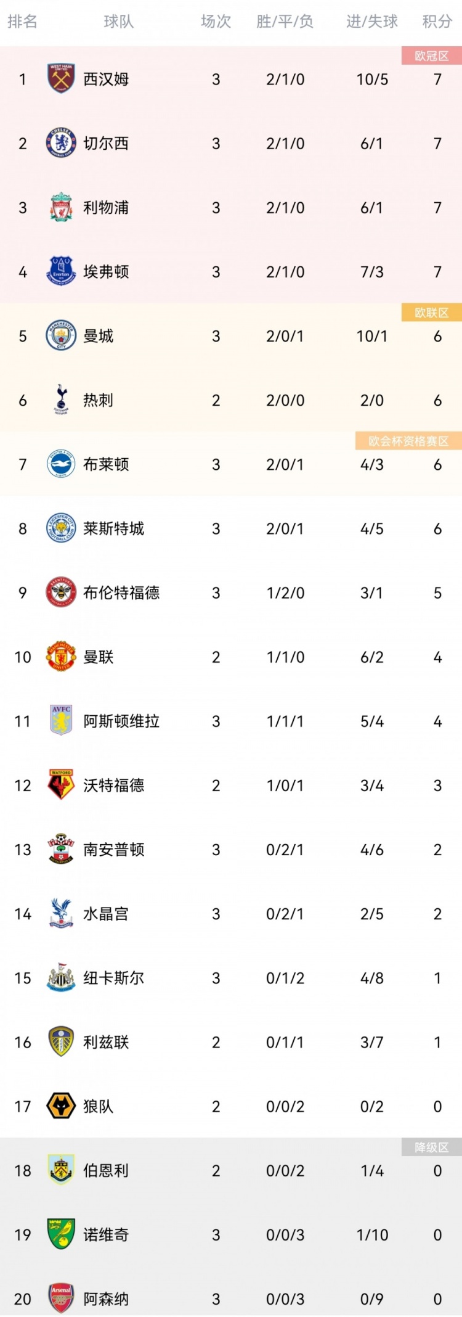Click the Liverpool club crest
The width and height of the screenshot is (462, 1317).
(x=61, y=207)
